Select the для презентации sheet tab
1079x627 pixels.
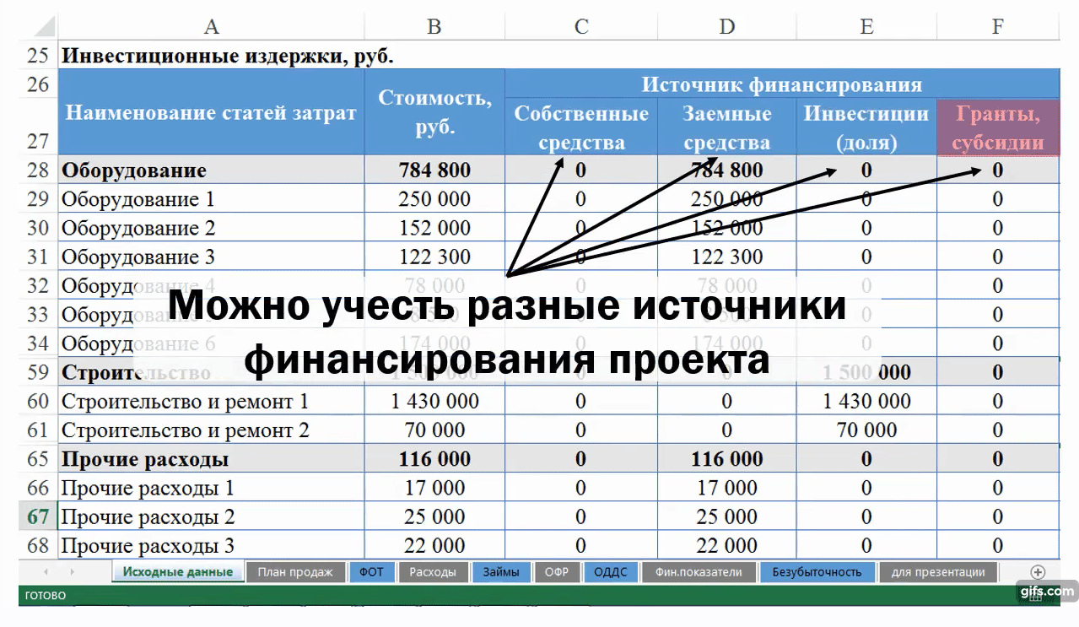click(x=937, y=572)
